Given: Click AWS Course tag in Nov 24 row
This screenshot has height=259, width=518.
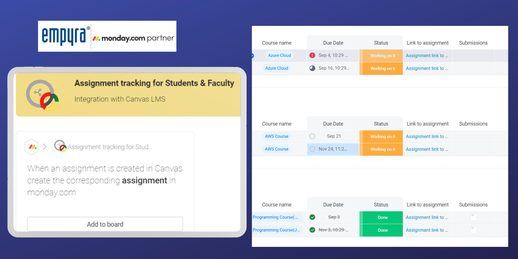Looking at the screenshot, I should click(277, 149).
